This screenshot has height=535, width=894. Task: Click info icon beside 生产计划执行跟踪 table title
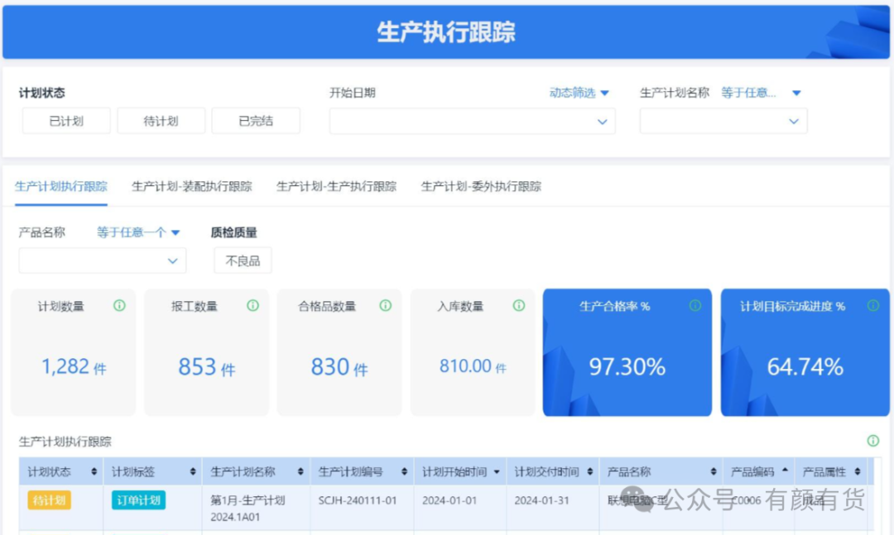[x=872, y=441]
